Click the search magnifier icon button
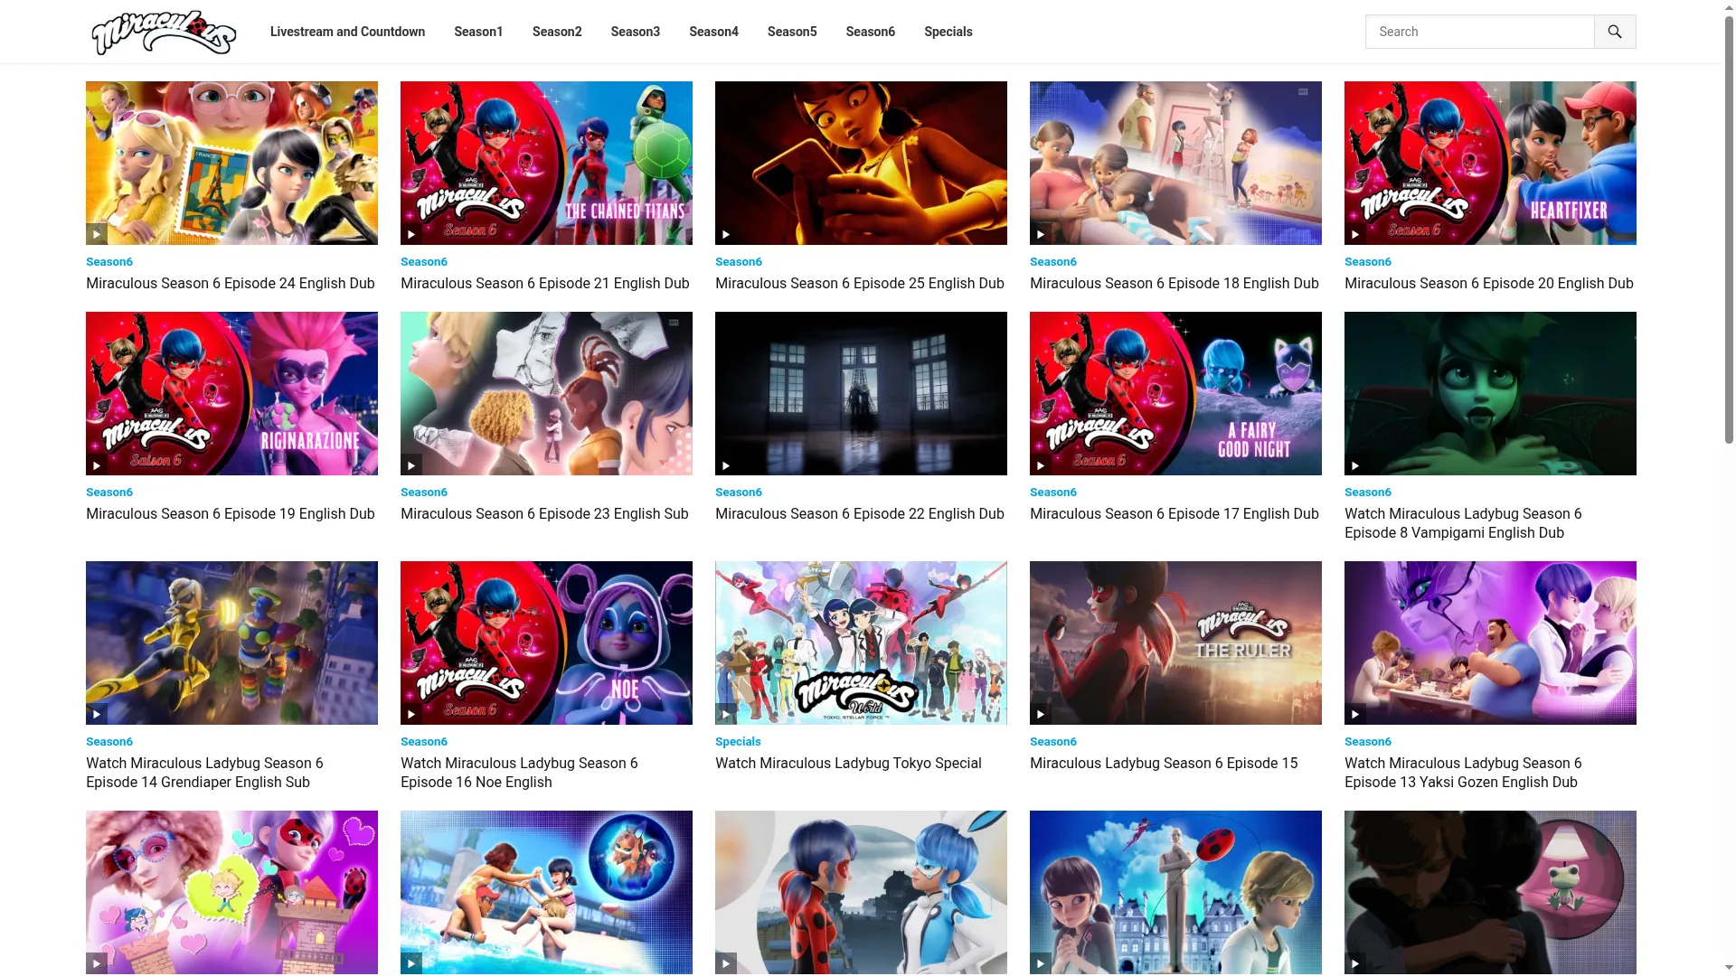Viewport: 1736px width, 976px height. coord(1615,32)
